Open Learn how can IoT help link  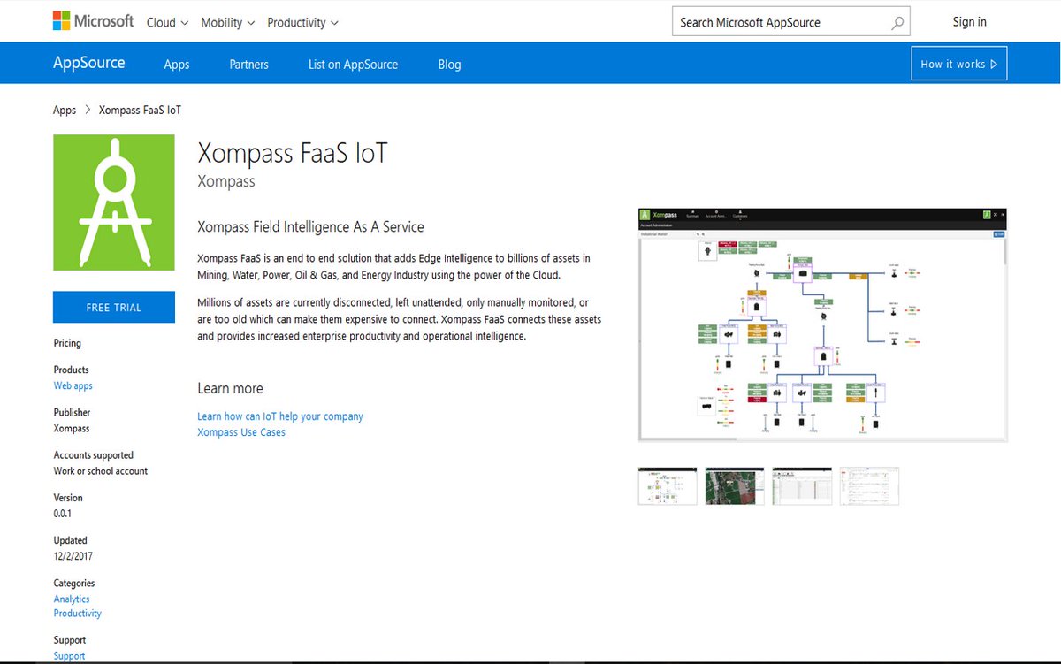pos(280,416)
